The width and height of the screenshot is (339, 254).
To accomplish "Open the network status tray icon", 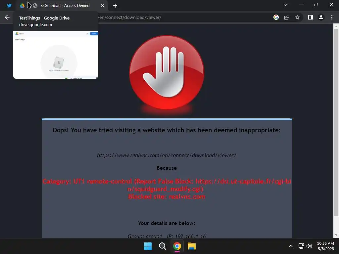I will (x=301, y=246).
